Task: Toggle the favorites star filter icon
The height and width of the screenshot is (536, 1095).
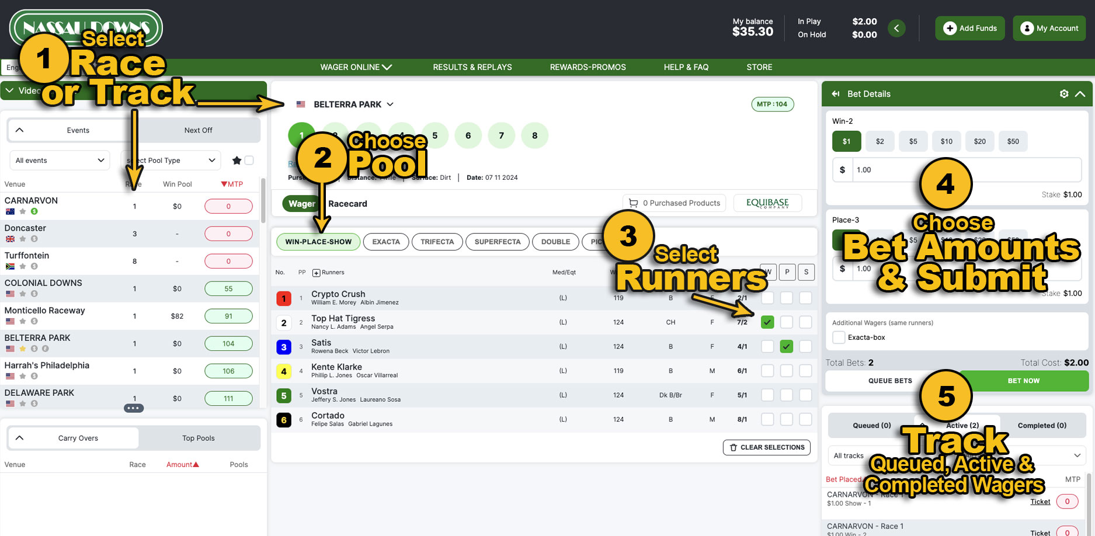Action: point(237,161)
